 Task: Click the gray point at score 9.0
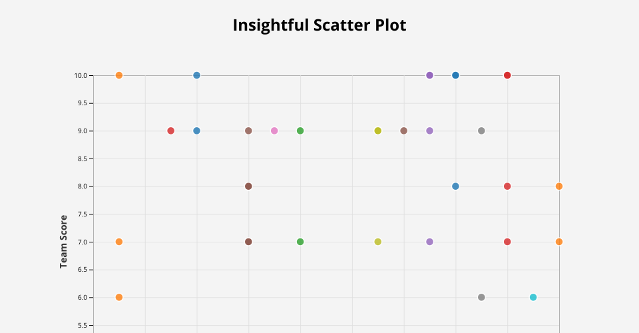481,131
